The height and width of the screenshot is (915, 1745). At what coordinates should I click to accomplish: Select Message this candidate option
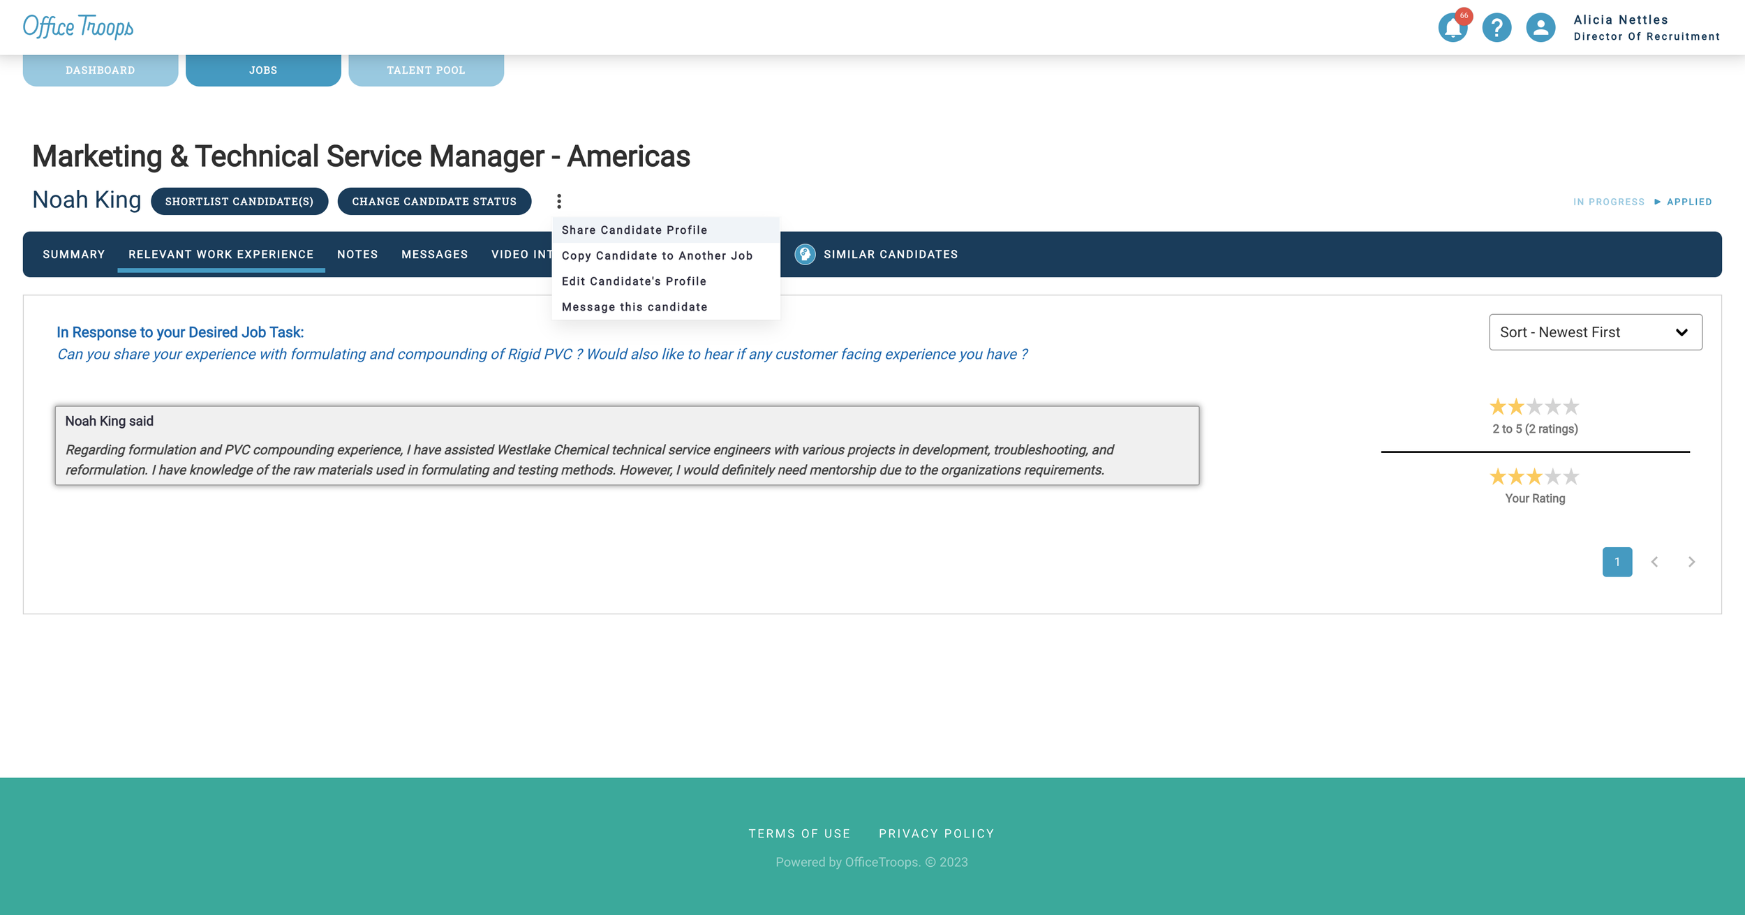pyautogui.click(x=634, y=307)
